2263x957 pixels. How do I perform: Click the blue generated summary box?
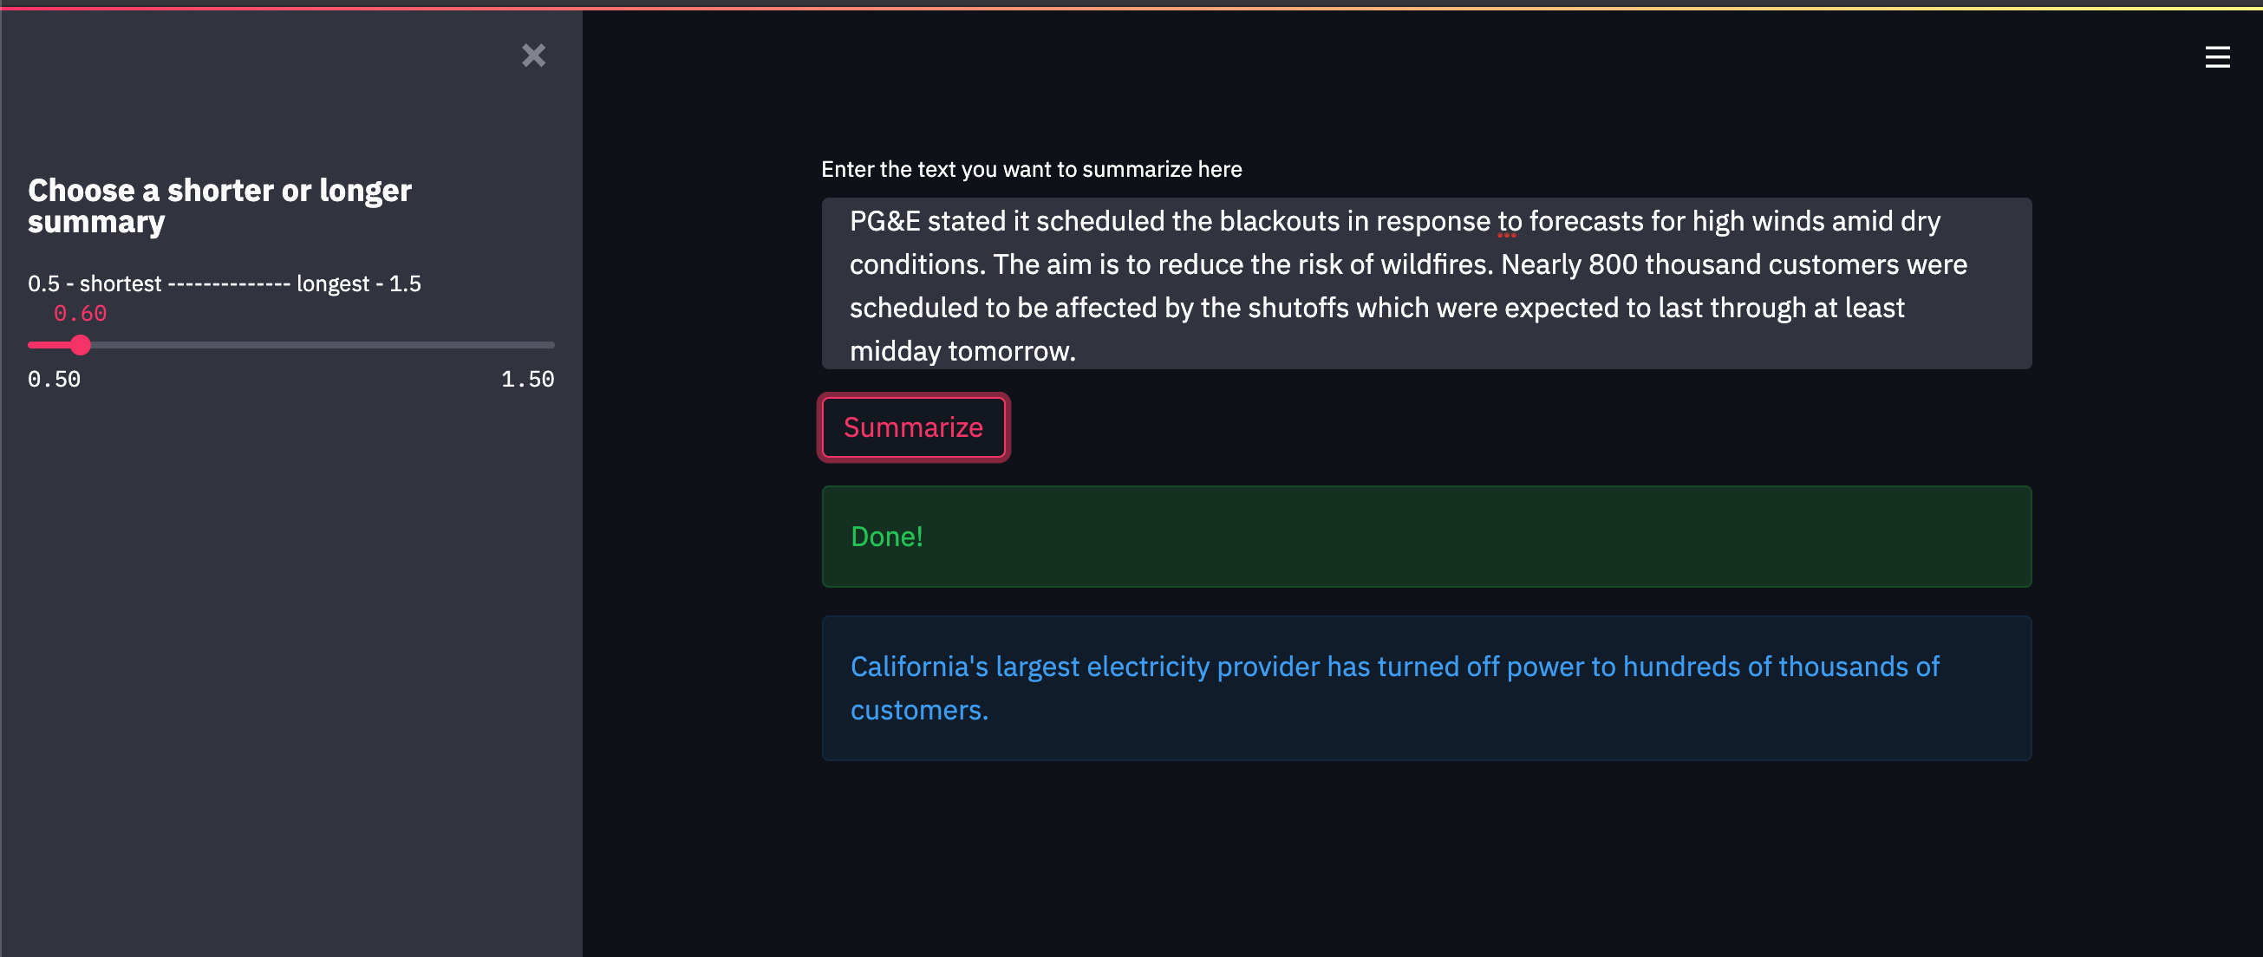pos(1425,687)
